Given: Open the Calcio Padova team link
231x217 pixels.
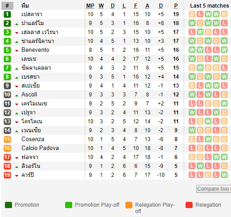Looking at the screenshot, I should (x=40, y=148).
